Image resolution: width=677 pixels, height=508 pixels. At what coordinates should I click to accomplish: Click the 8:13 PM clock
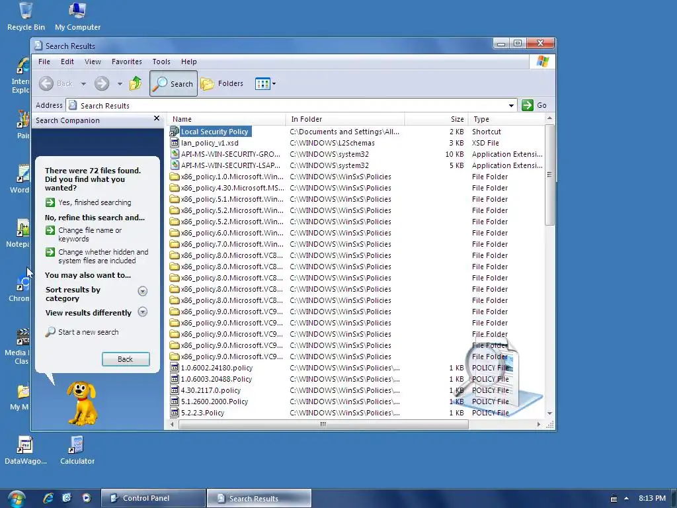click(x=652, y=498)
